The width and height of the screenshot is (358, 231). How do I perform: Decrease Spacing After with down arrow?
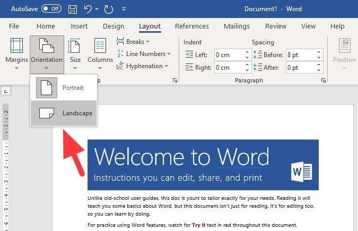[319, 70]
